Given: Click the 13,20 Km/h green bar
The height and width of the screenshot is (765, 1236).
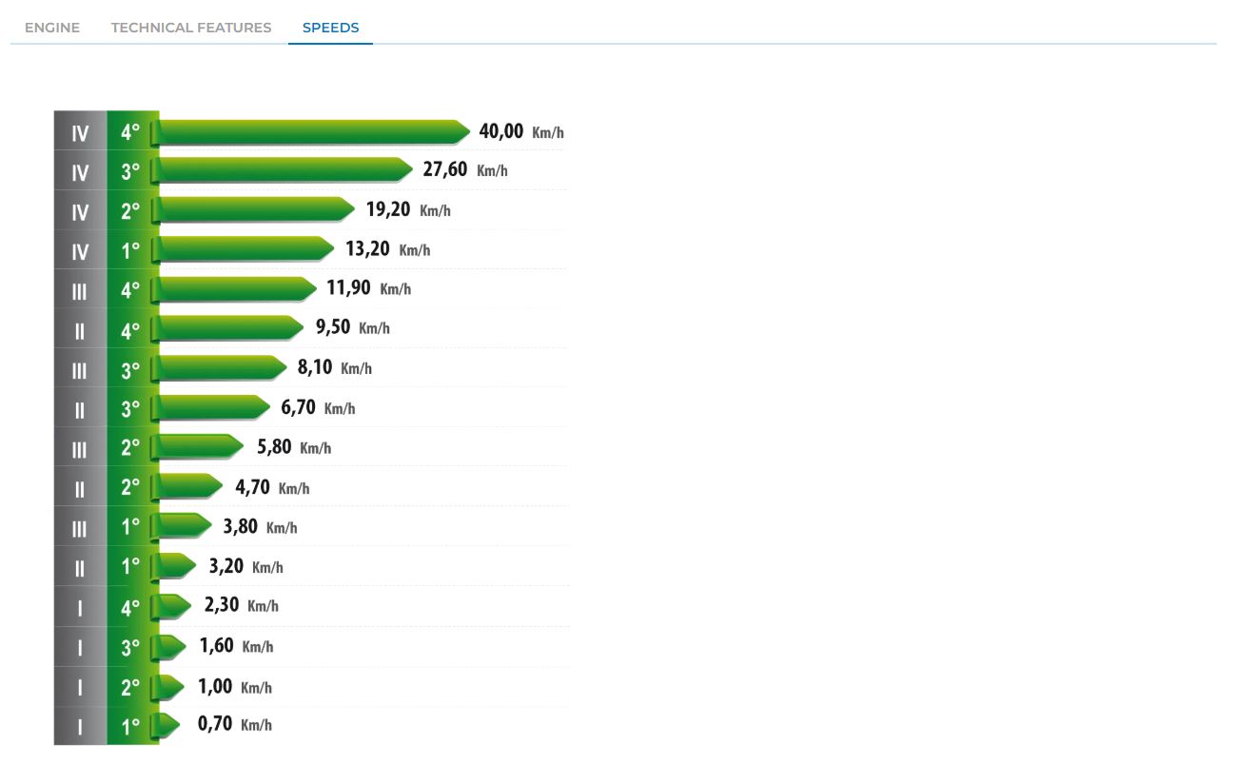Looking at the screenshot, I should (x=246, y=249).
